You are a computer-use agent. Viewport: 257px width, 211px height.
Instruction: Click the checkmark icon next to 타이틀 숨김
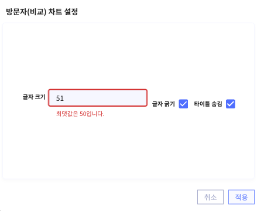click(x=231, y=104)
